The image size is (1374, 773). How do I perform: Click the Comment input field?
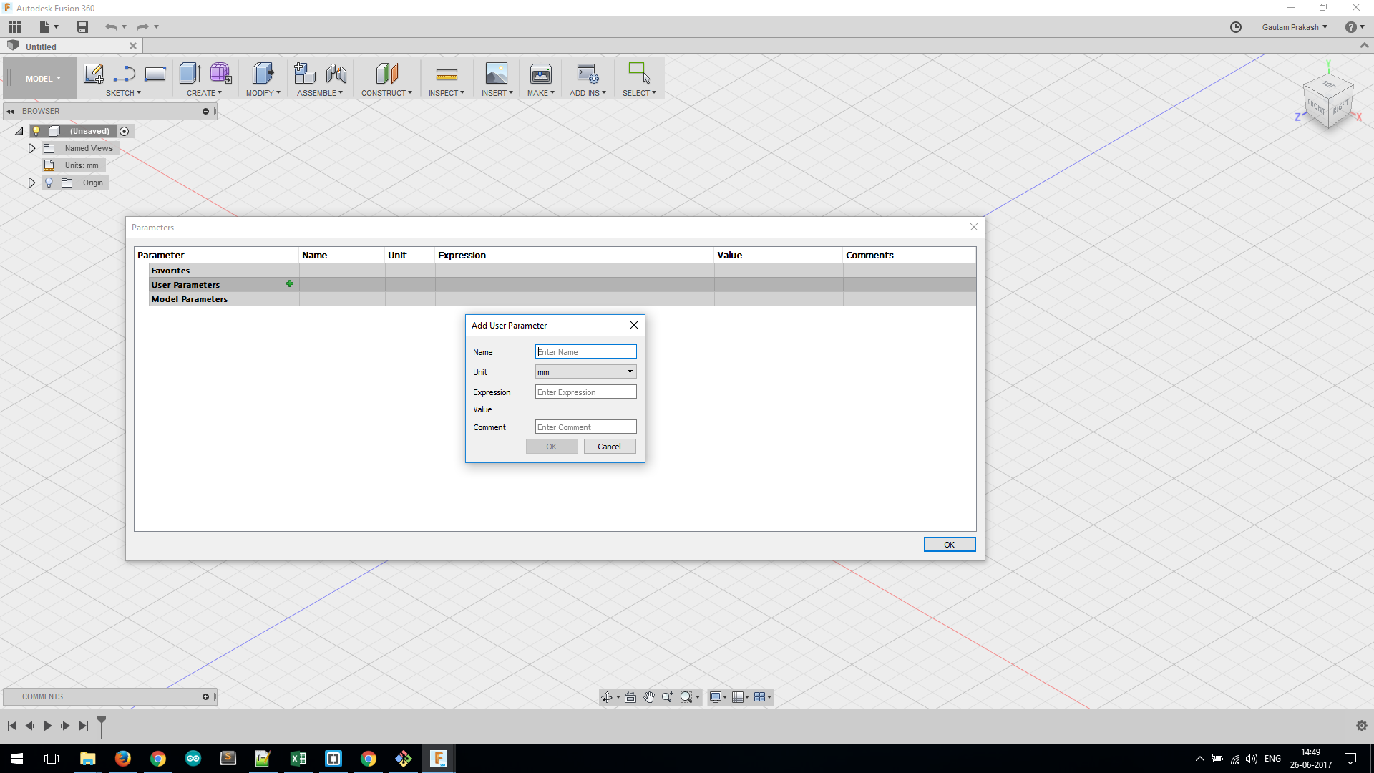click(x=585, y=427)
